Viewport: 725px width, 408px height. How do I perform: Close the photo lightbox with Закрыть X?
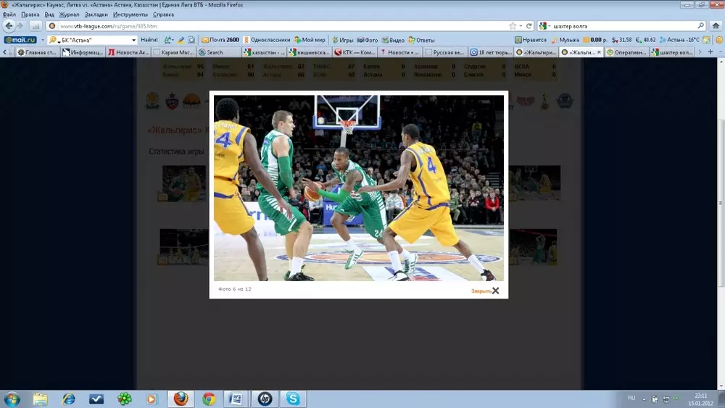pyautogui.click(x=485, y=291)
